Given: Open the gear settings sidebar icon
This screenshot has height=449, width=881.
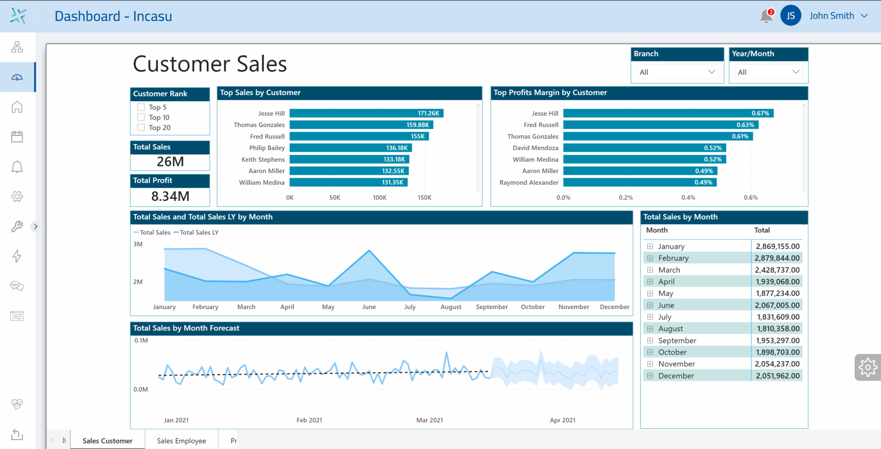Looking at the screenshot, I should (x=17, y=197).
